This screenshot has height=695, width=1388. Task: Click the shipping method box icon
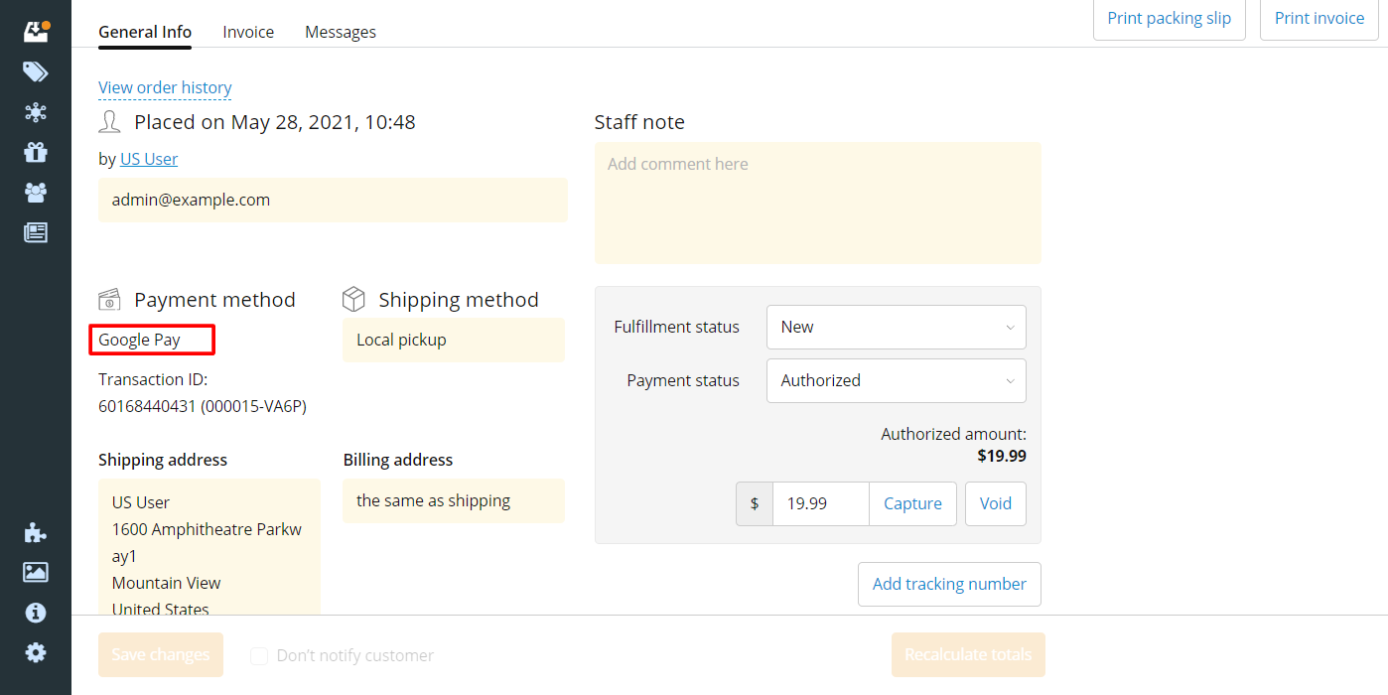pyautogui.click(x=353, y=299)
